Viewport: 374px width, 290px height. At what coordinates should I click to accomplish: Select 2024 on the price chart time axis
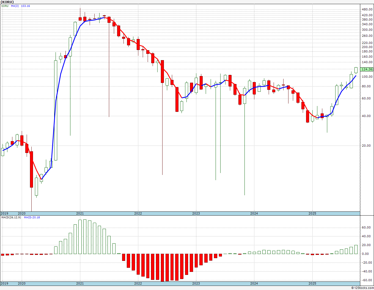tap(254, 213)
